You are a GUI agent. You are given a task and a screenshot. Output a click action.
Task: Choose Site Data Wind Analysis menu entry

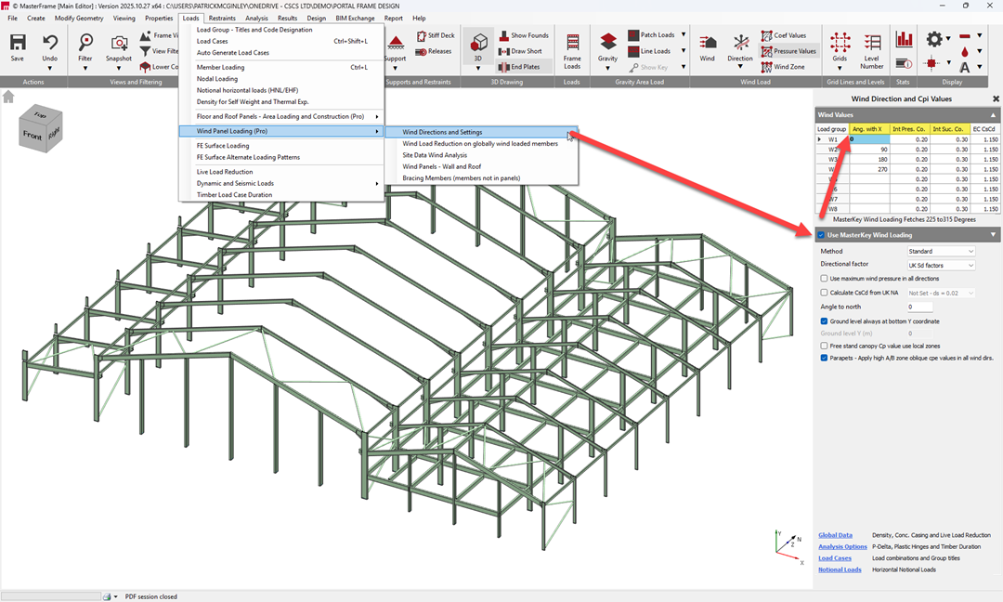click(x=435, y=155)
